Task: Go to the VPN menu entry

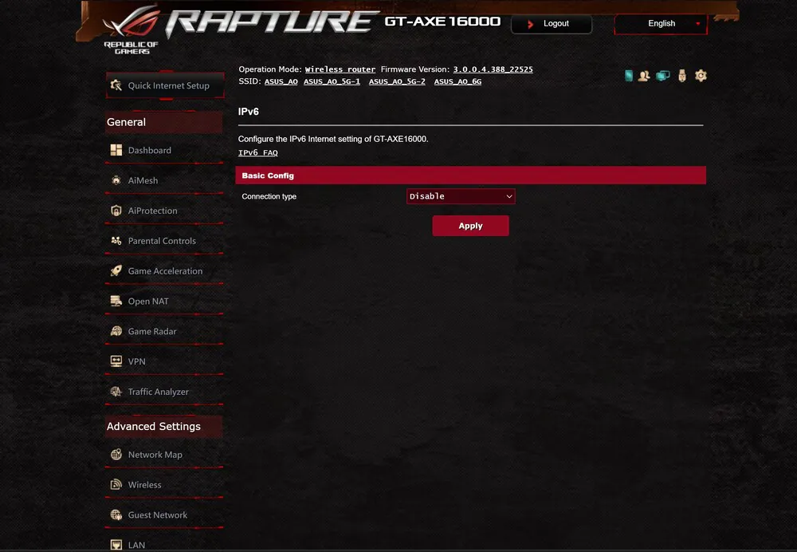Action: tap(163, 361)
